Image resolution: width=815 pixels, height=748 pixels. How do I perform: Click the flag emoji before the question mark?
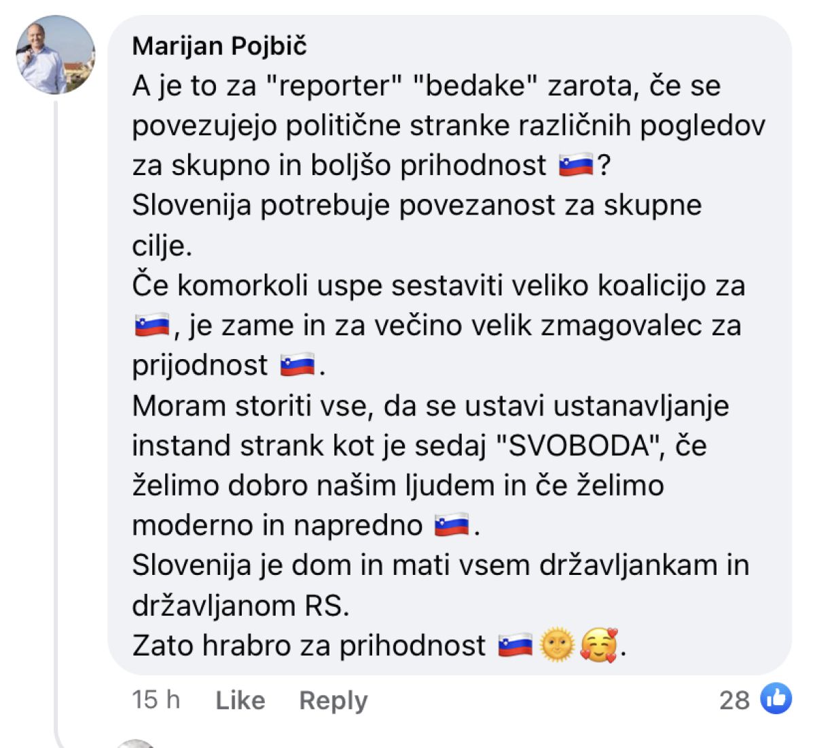(x=575, y=165)
